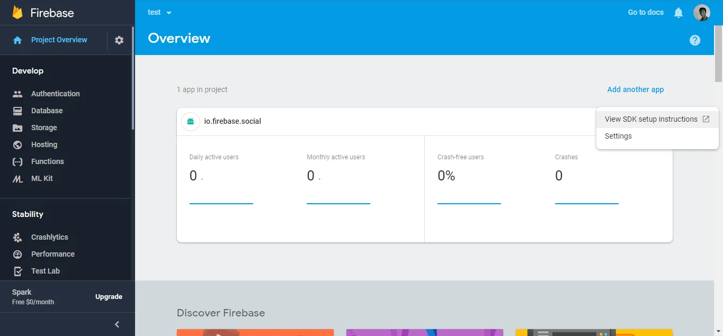Click the Database icon in sidebar
Image resolution: width=723 pixels, height=336 pixels.
click(17, 111)
